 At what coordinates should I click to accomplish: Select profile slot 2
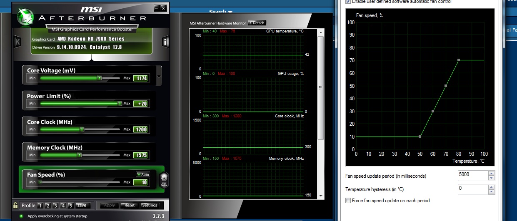click(47, 206)
